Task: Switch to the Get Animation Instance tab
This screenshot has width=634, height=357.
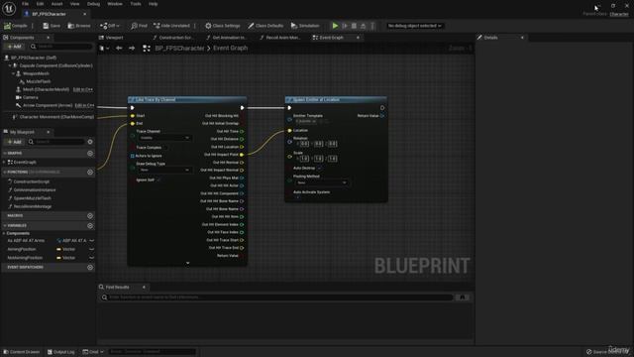Action: 229,38
